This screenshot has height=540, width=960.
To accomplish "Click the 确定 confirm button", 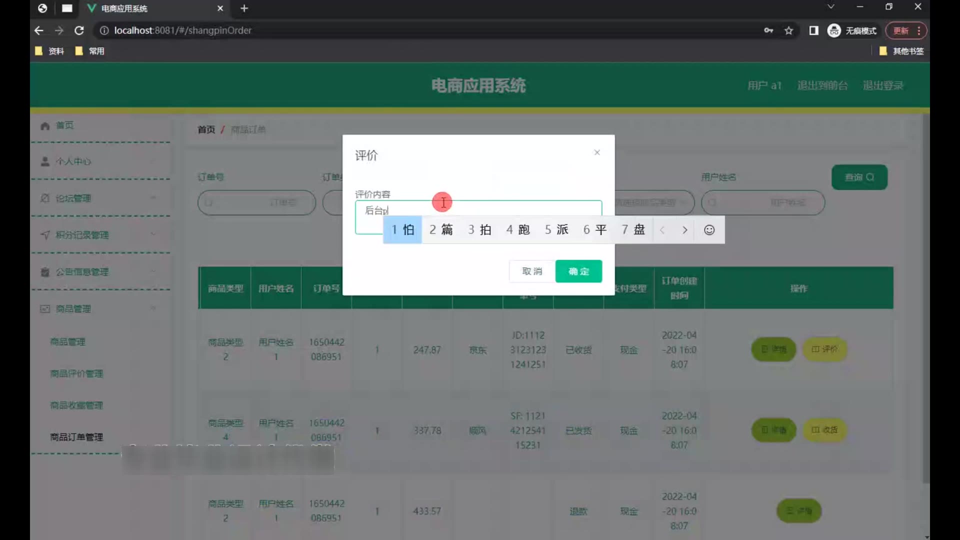I will pos(578,271).
